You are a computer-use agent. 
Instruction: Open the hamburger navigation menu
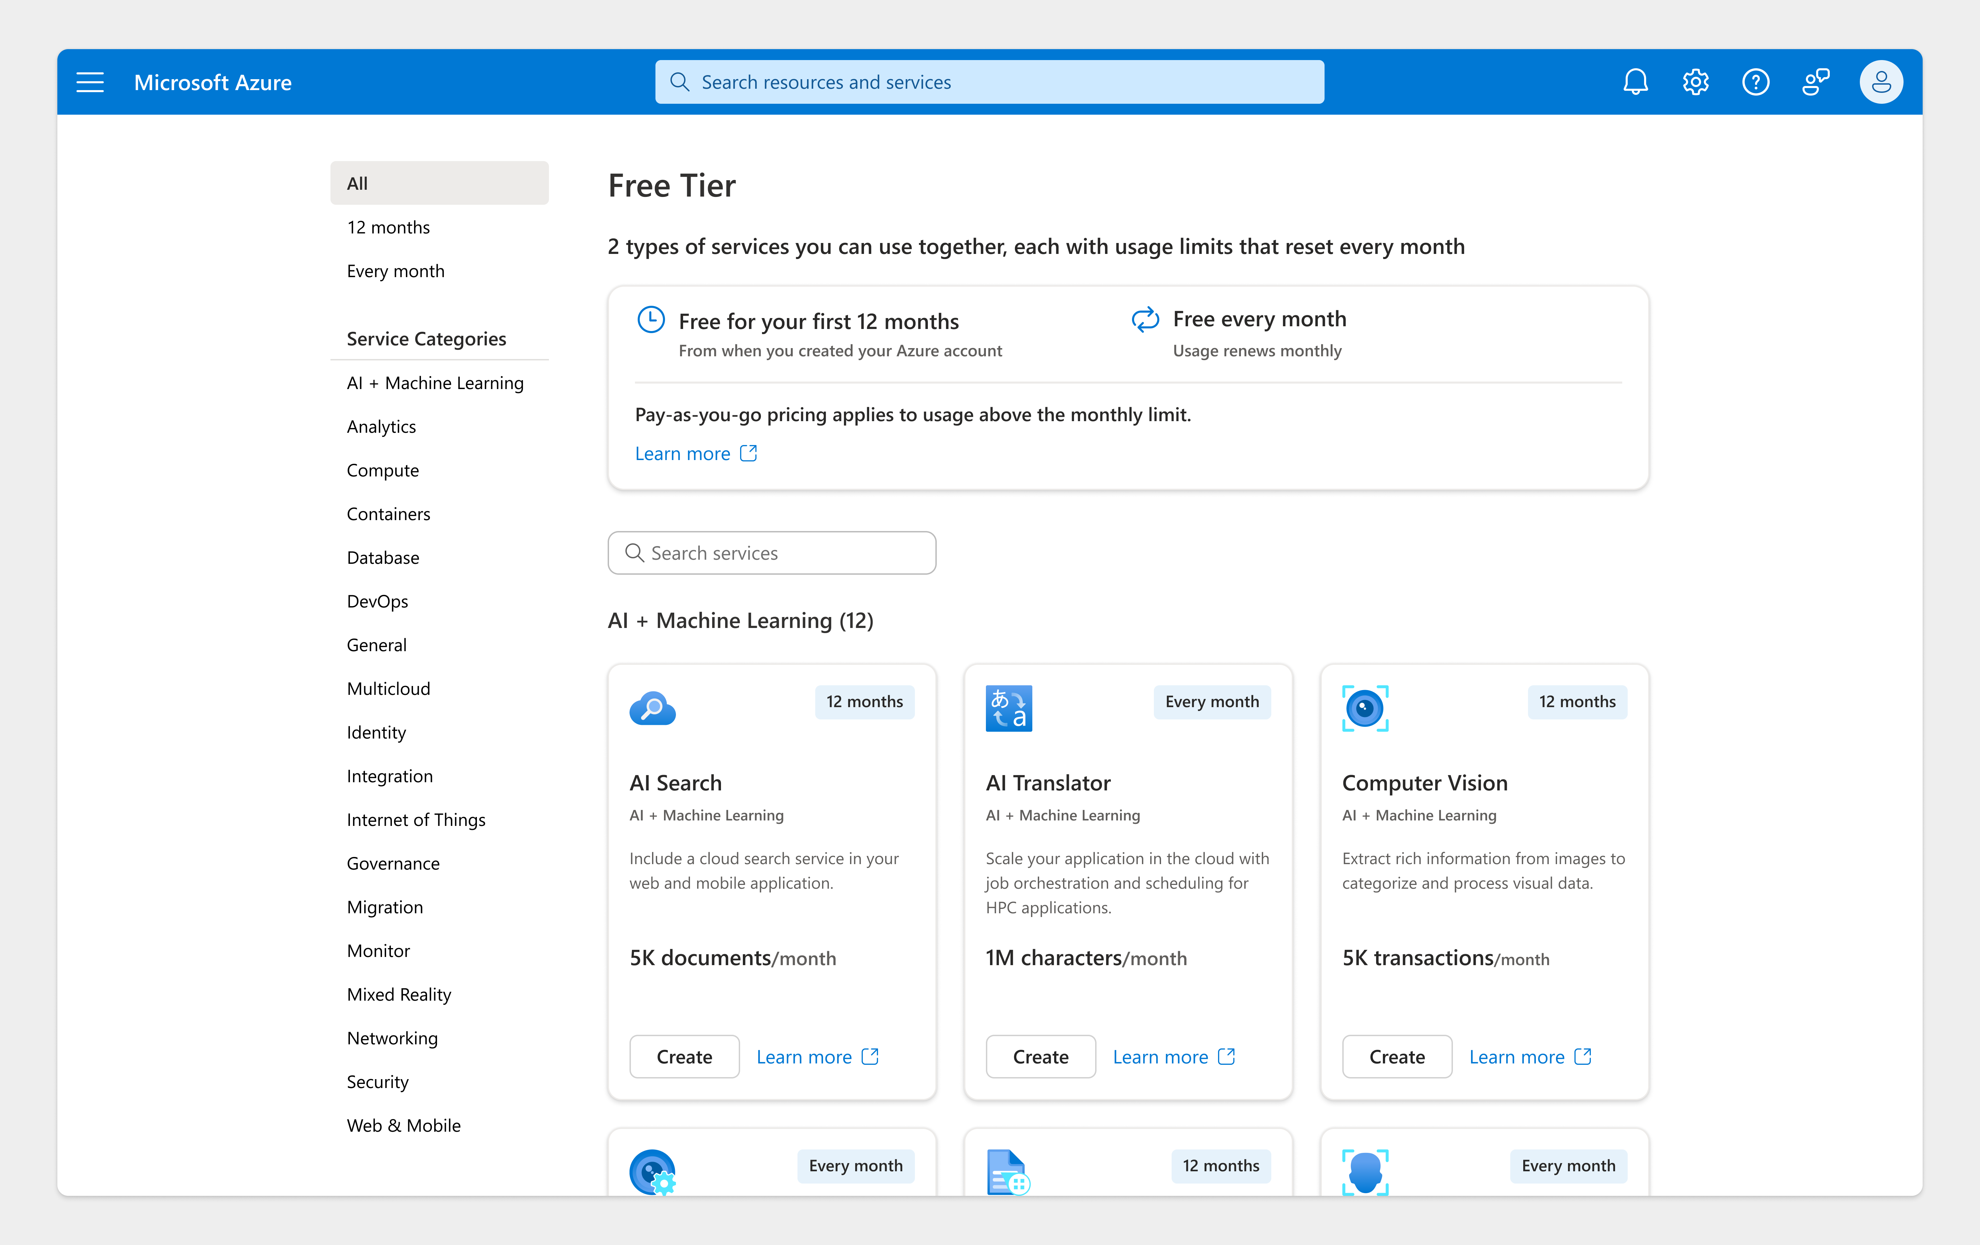click(x=90, y=82)
